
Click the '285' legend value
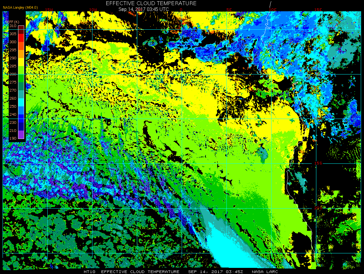13,66
